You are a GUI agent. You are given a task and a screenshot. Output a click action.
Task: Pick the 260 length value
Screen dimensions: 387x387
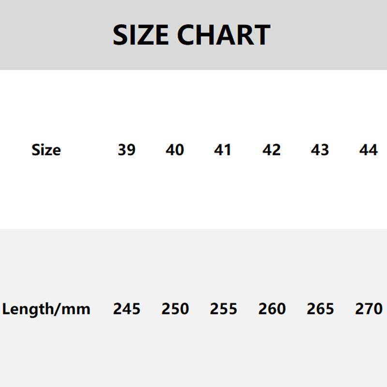(x=272, y=309)
